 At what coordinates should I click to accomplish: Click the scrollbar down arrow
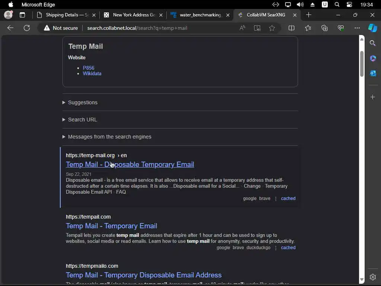pos(362,279)
